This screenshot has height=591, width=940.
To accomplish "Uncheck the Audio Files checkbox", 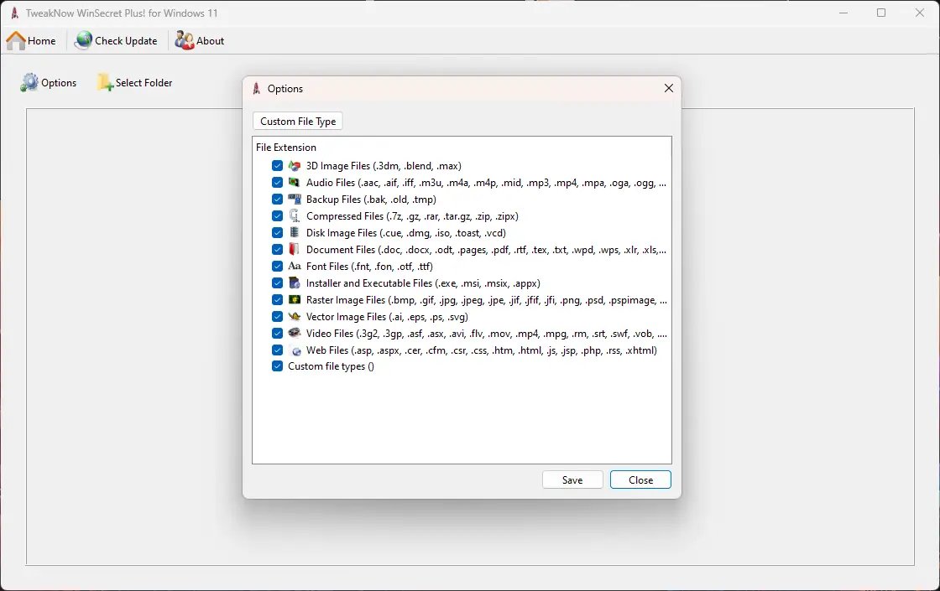I will pyautogui.click(x=277, y=183).
